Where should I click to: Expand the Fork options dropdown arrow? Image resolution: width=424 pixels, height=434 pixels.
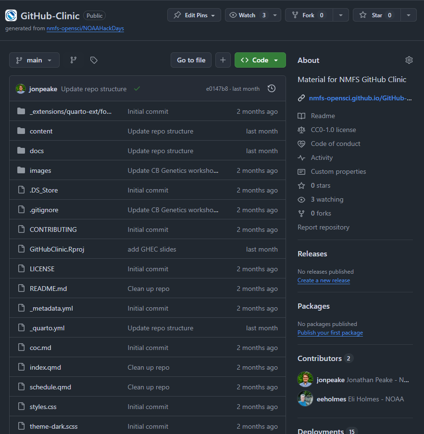click(340, 15)
